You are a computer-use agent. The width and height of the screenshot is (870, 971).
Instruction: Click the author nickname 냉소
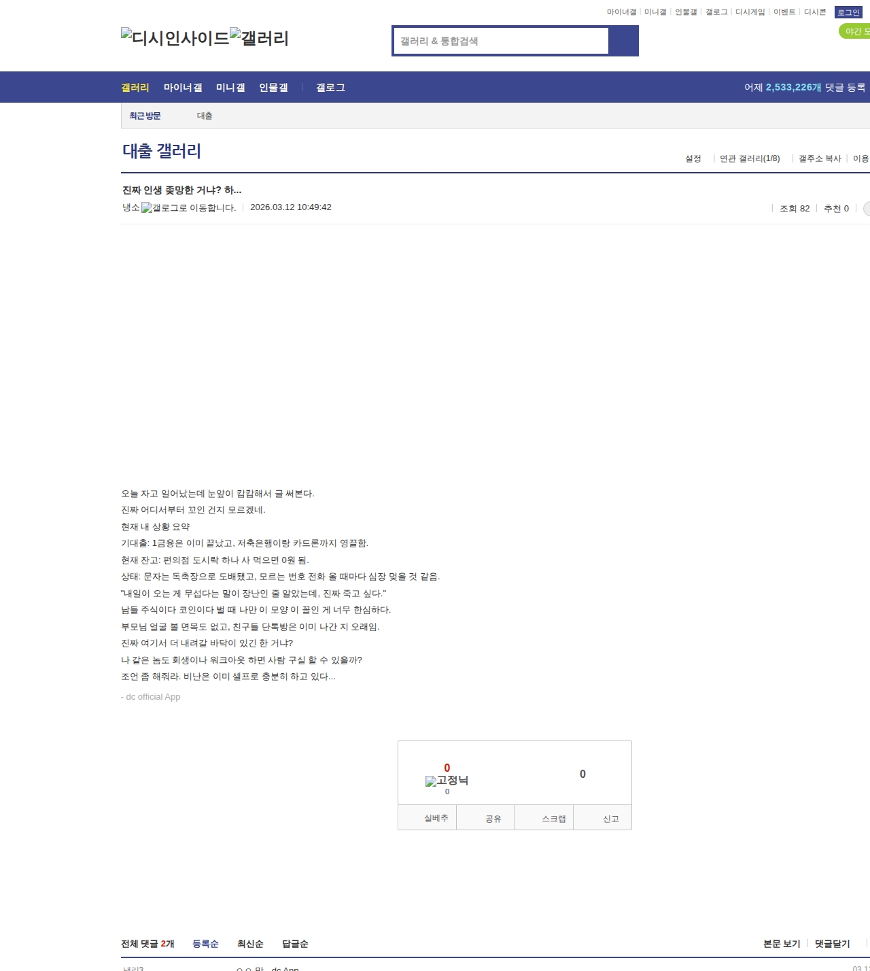[x=131, y=207]
